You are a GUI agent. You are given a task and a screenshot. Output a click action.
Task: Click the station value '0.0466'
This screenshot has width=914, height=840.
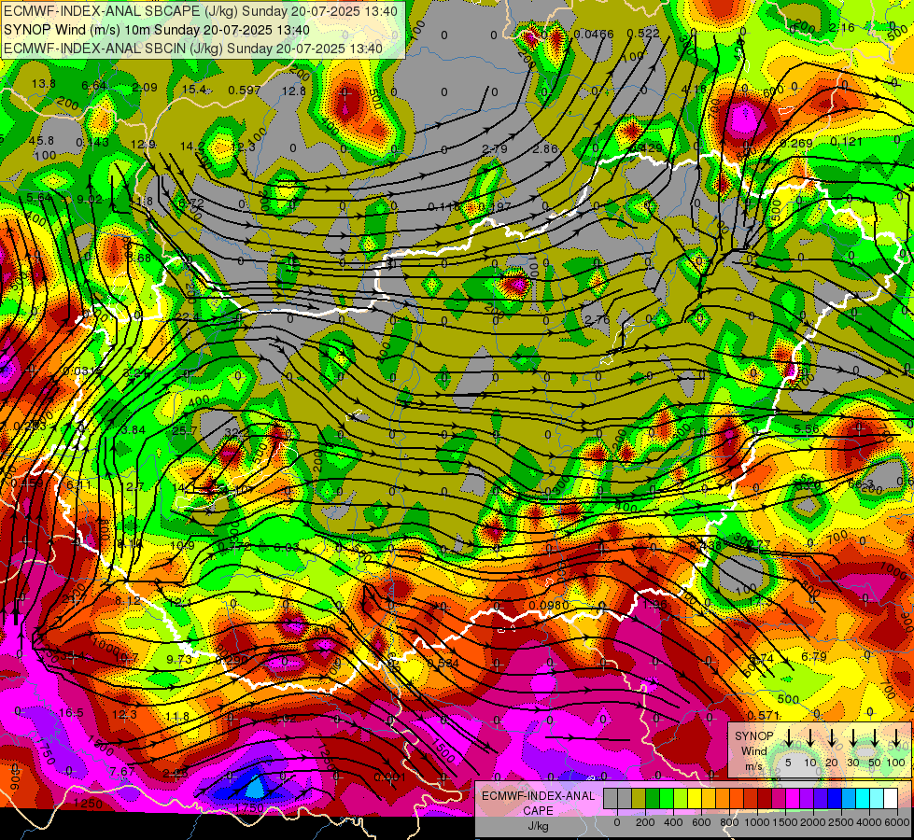[x=594, y=35]
